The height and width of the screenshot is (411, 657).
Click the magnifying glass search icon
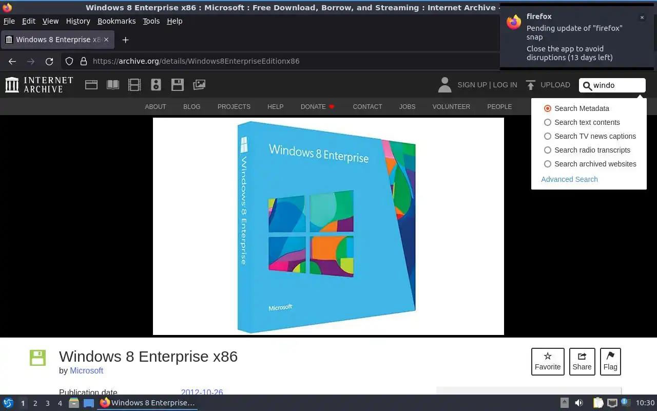(587, 85)
